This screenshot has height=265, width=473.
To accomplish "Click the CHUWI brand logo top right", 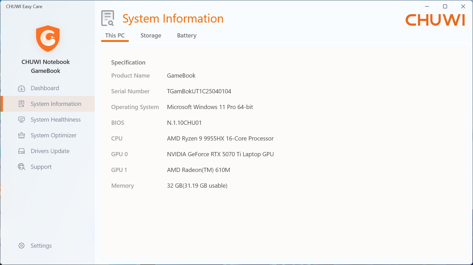I will pyautogui.click(x=435, y=20).
